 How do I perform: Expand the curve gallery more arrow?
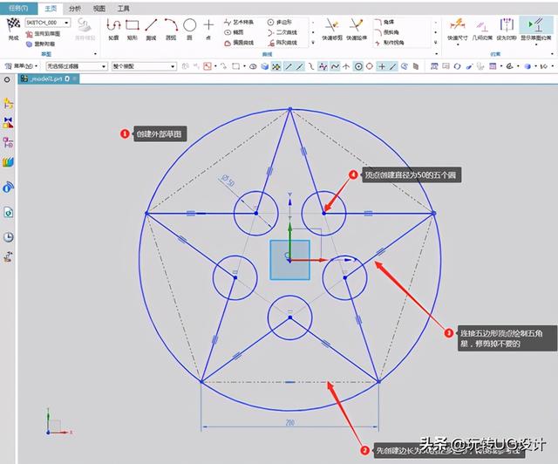(313, 43)
